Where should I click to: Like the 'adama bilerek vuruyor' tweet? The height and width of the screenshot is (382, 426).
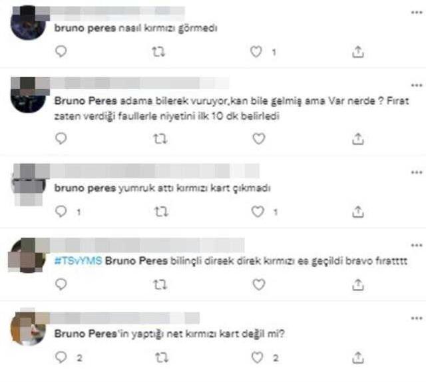tap(259, 139)
